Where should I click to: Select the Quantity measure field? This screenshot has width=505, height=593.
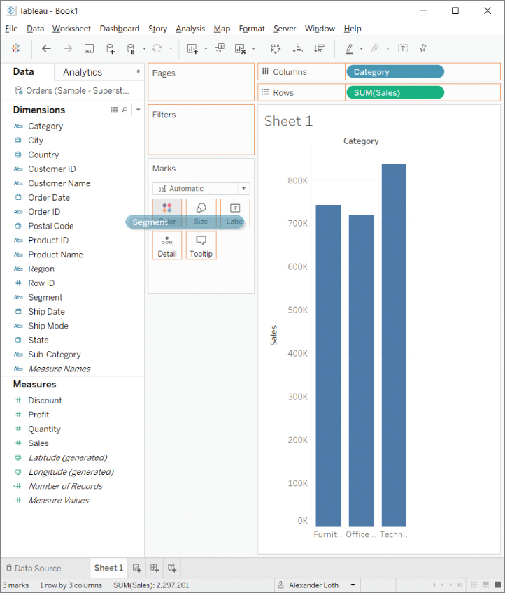[x=44, y=429]
